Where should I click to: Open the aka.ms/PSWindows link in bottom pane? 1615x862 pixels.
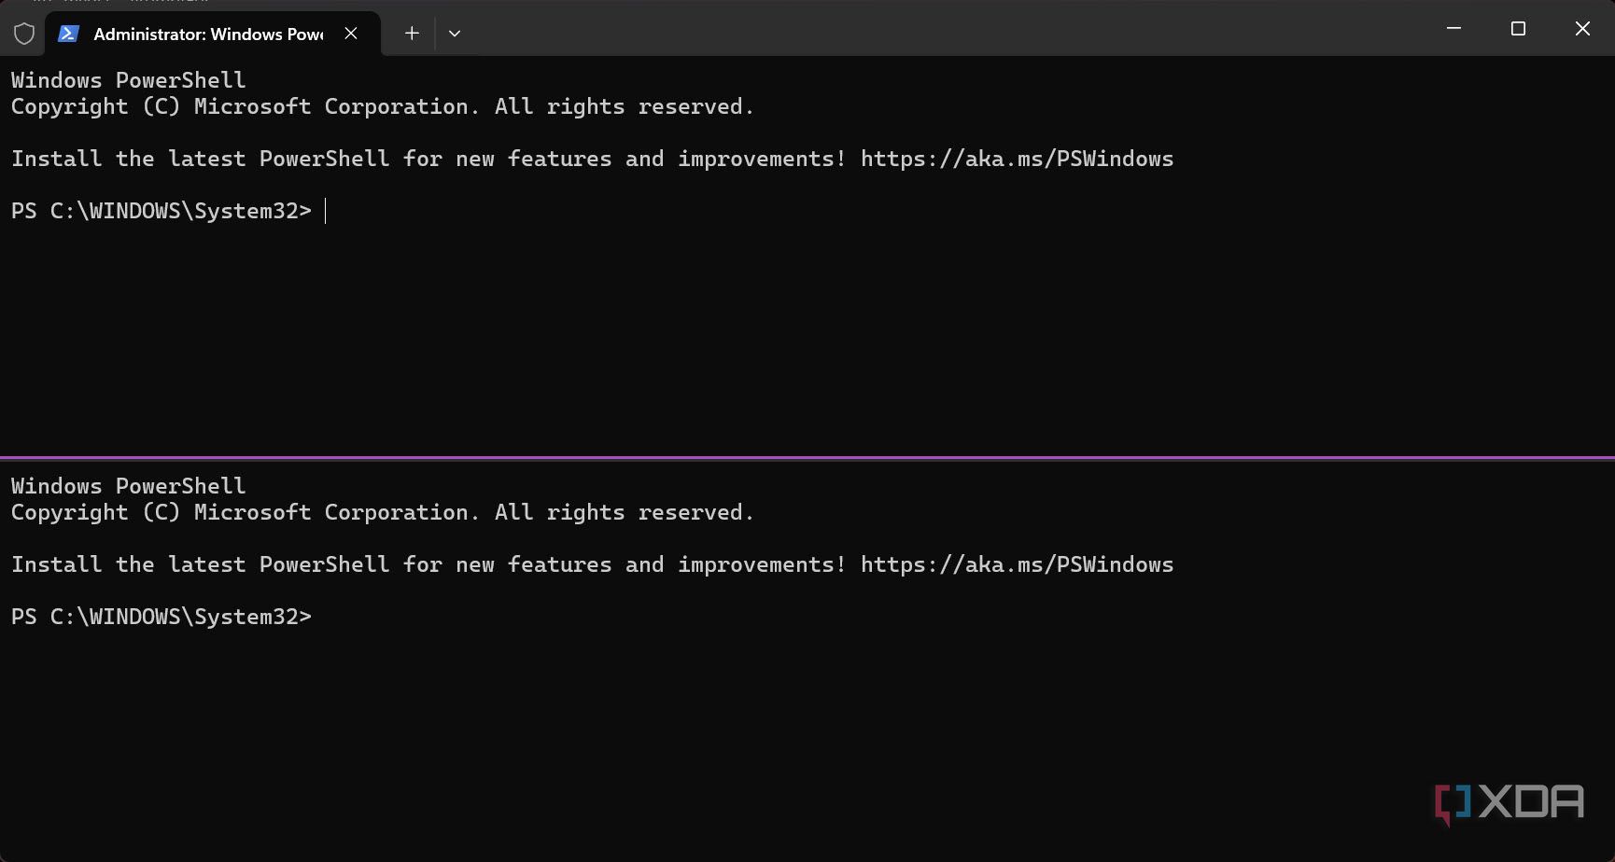(1017, 565)
